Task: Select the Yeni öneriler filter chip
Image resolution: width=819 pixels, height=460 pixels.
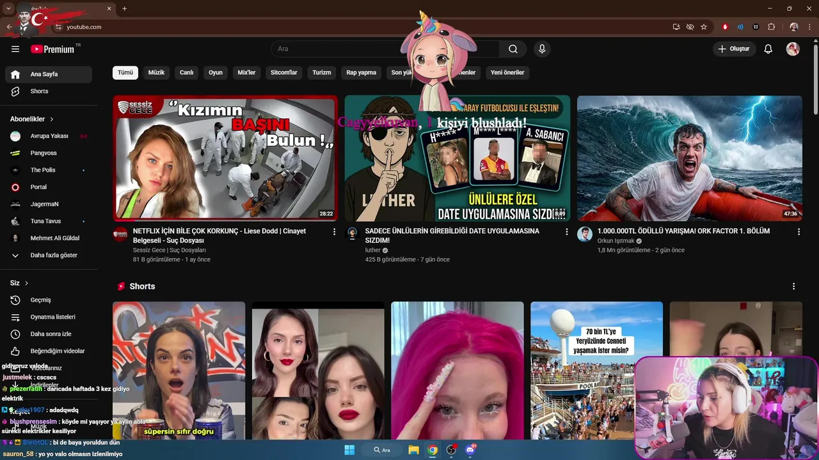Action: 507,73
